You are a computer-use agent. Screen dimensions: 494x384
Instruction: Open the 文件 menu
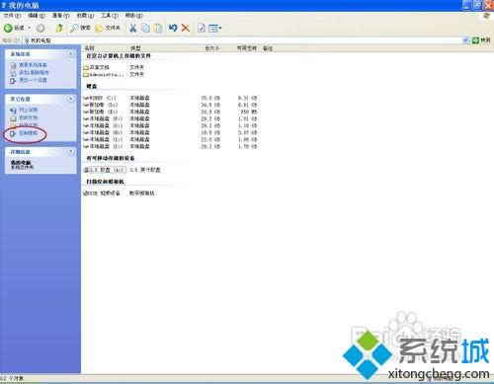[x=12, y=16]
